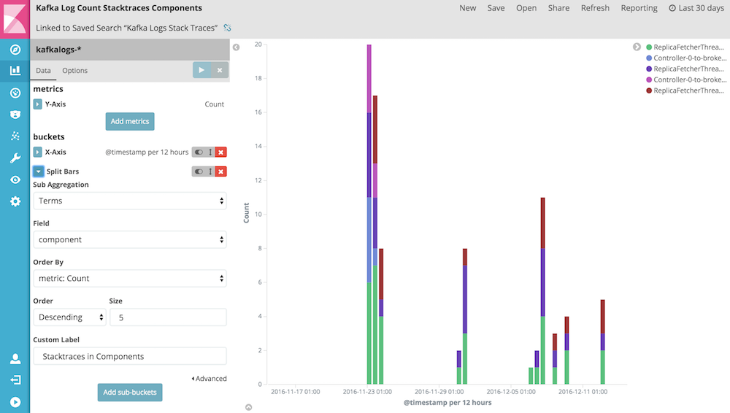The width and height of the screenshot is (730, 413).
Task: Click the Size input field
Action: click(168, 317)
